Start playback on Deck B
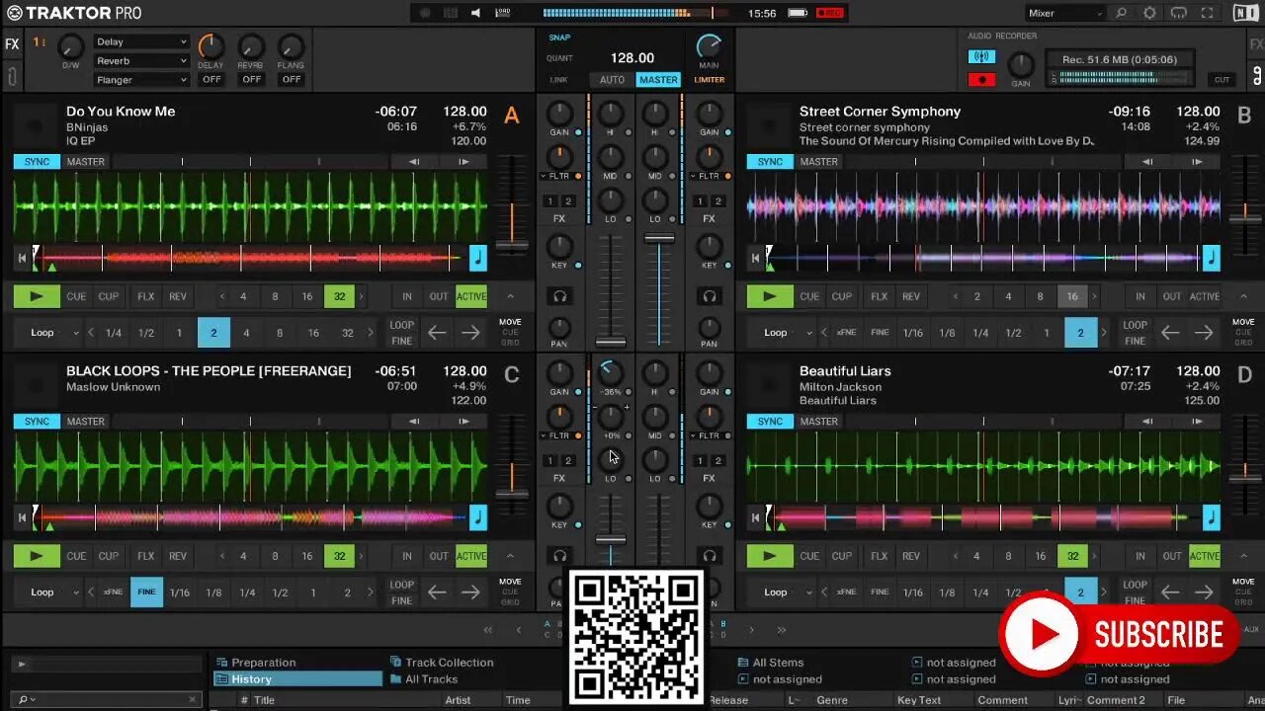The height and width of the screenshot is (711, 1265). tap(770, 296)
